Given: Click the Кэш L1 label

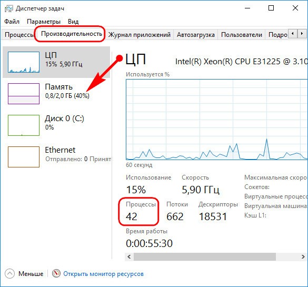Looking at the screenshot, I should tap(255, 215).
